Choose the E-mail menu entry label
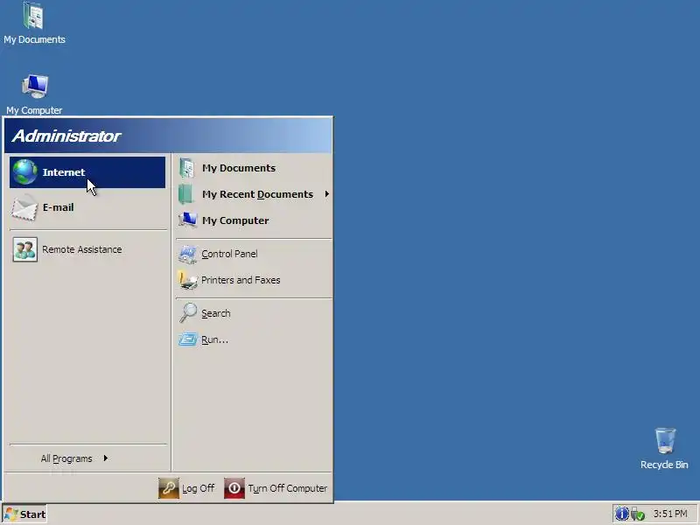The image size is (700, 525). click(58, 207)
